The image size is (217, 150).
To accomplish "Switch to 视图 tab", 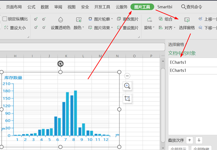I will click(71, 7).
